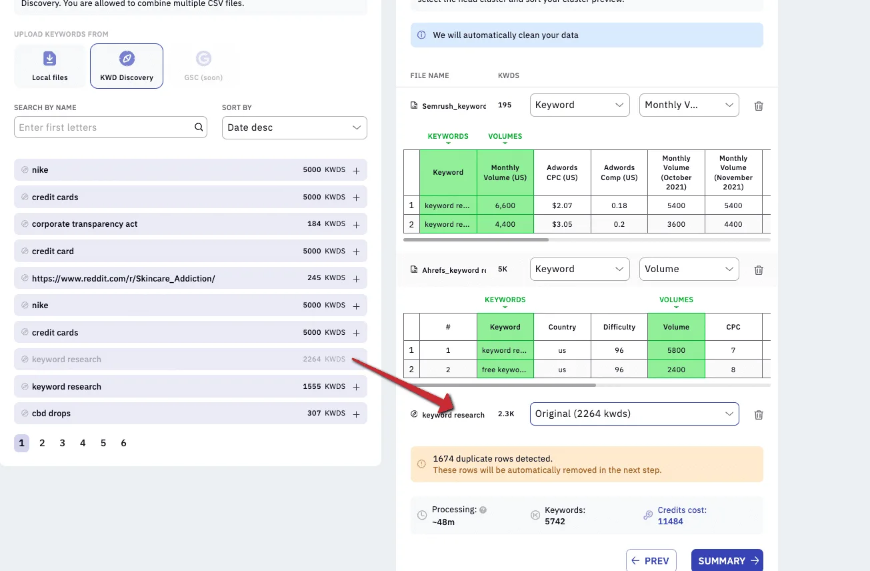The image size is (870, 571).
Task: Click the Credits cost 11484 link
Action: click(x=681, y=516)
